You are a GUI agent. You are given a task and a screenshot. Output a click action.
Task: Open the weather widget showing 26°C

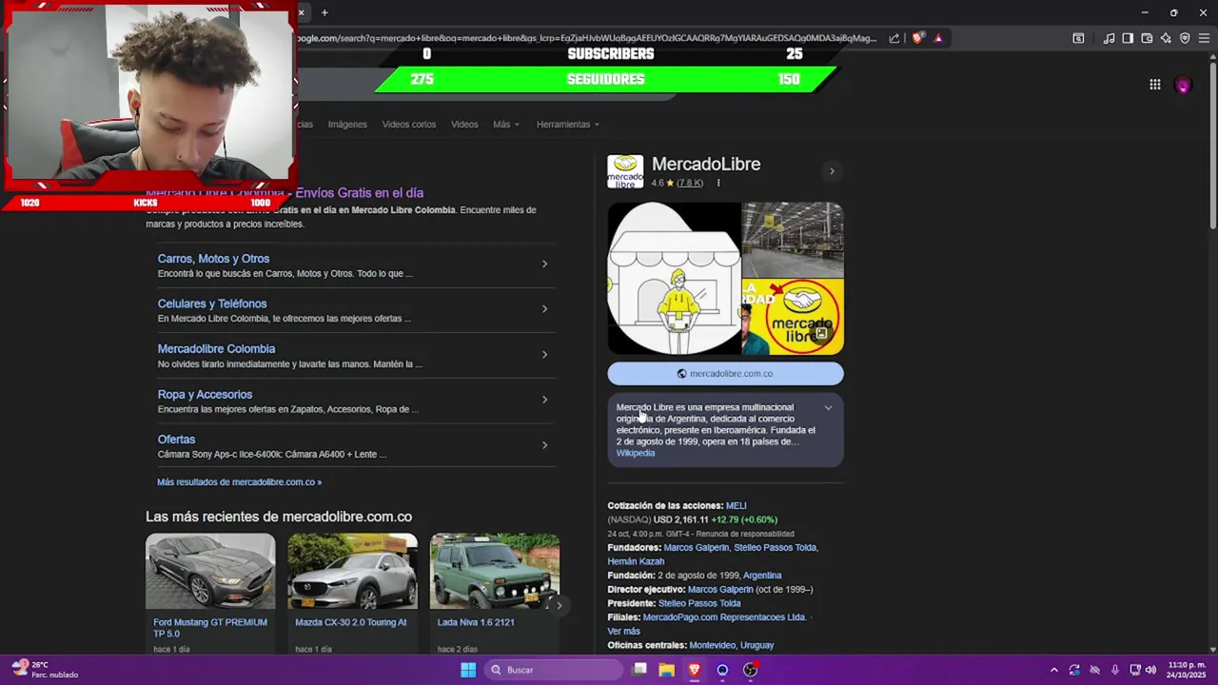pyautogui.click(x=44, y=670)
